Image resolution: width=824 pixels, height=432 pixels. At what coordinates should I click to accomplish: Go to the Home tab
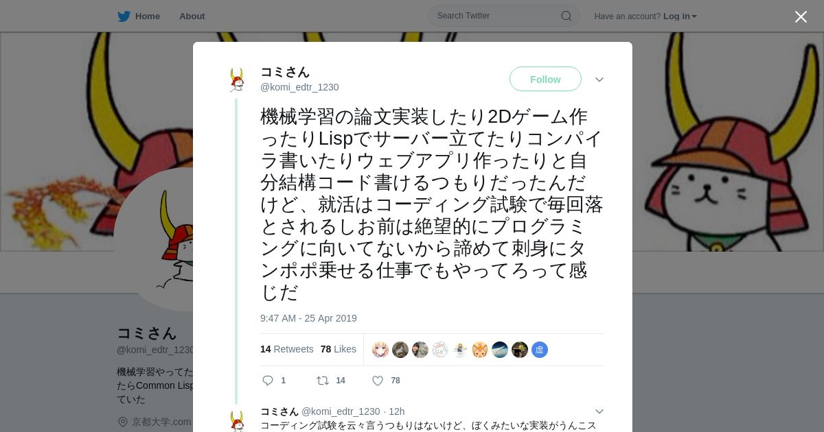coord(139,16)
